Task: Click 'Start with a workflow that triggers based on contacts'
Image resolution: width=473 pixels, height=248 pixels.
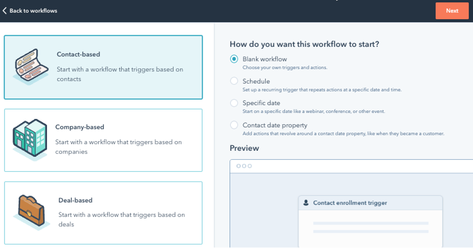Action: pos(120,74)
